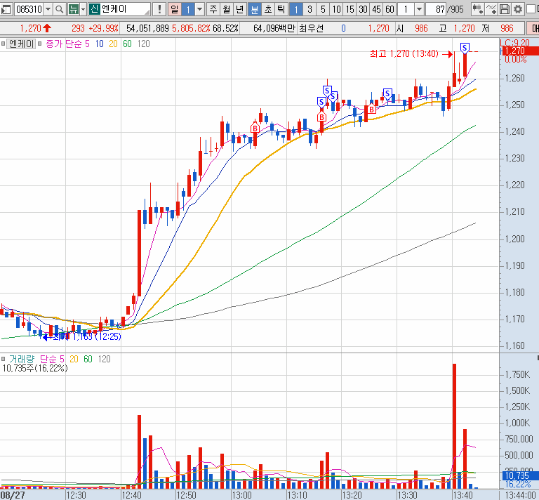Switch to 분 (minute) chart period
Screen dimensions: 539x500
click(x=255, y=10)
